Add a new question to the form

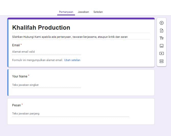point(162,23)
